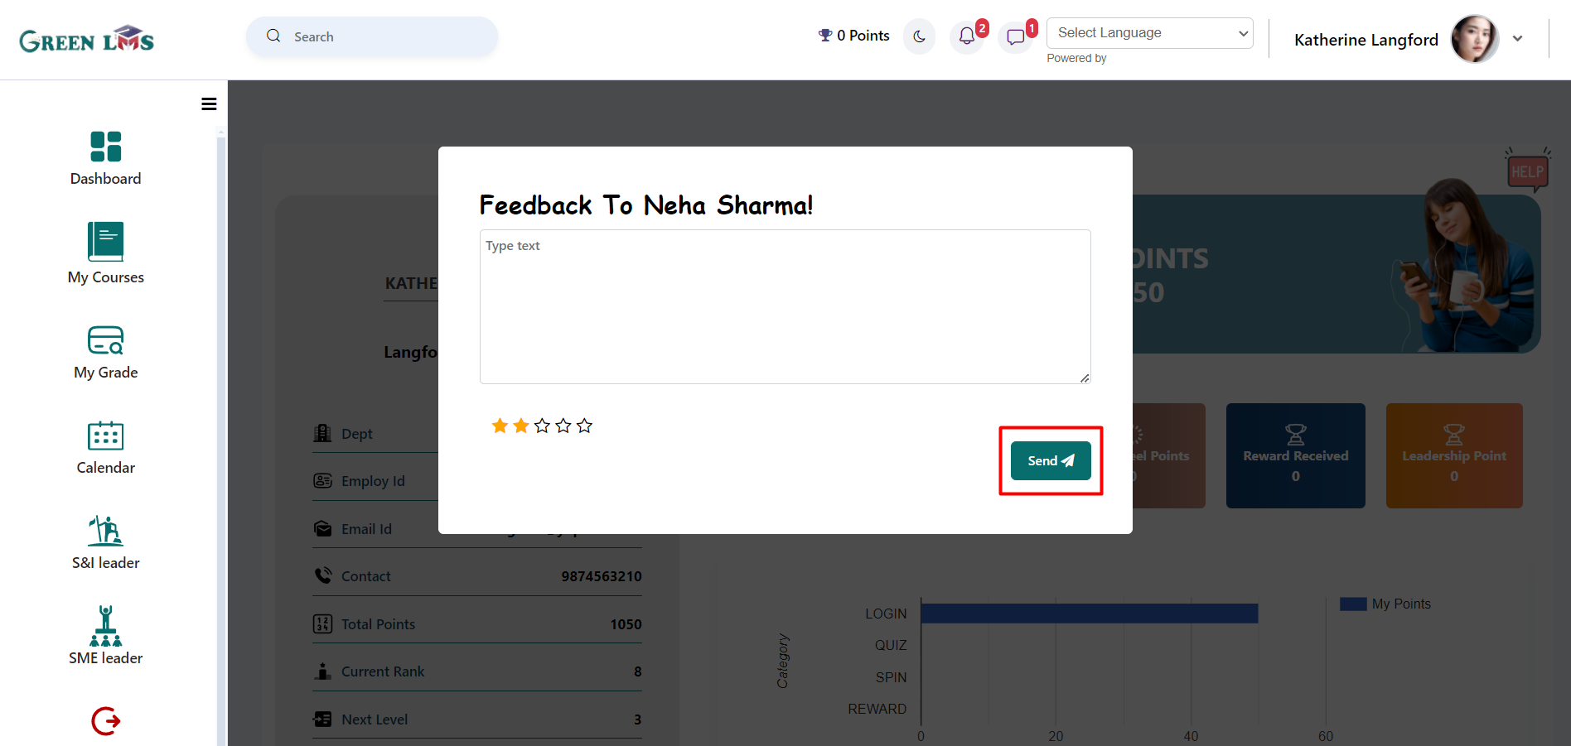Screen dimensions: 1571x746
Task: Open My Grade from the sidebar
Action: click(x=106, y=353)
